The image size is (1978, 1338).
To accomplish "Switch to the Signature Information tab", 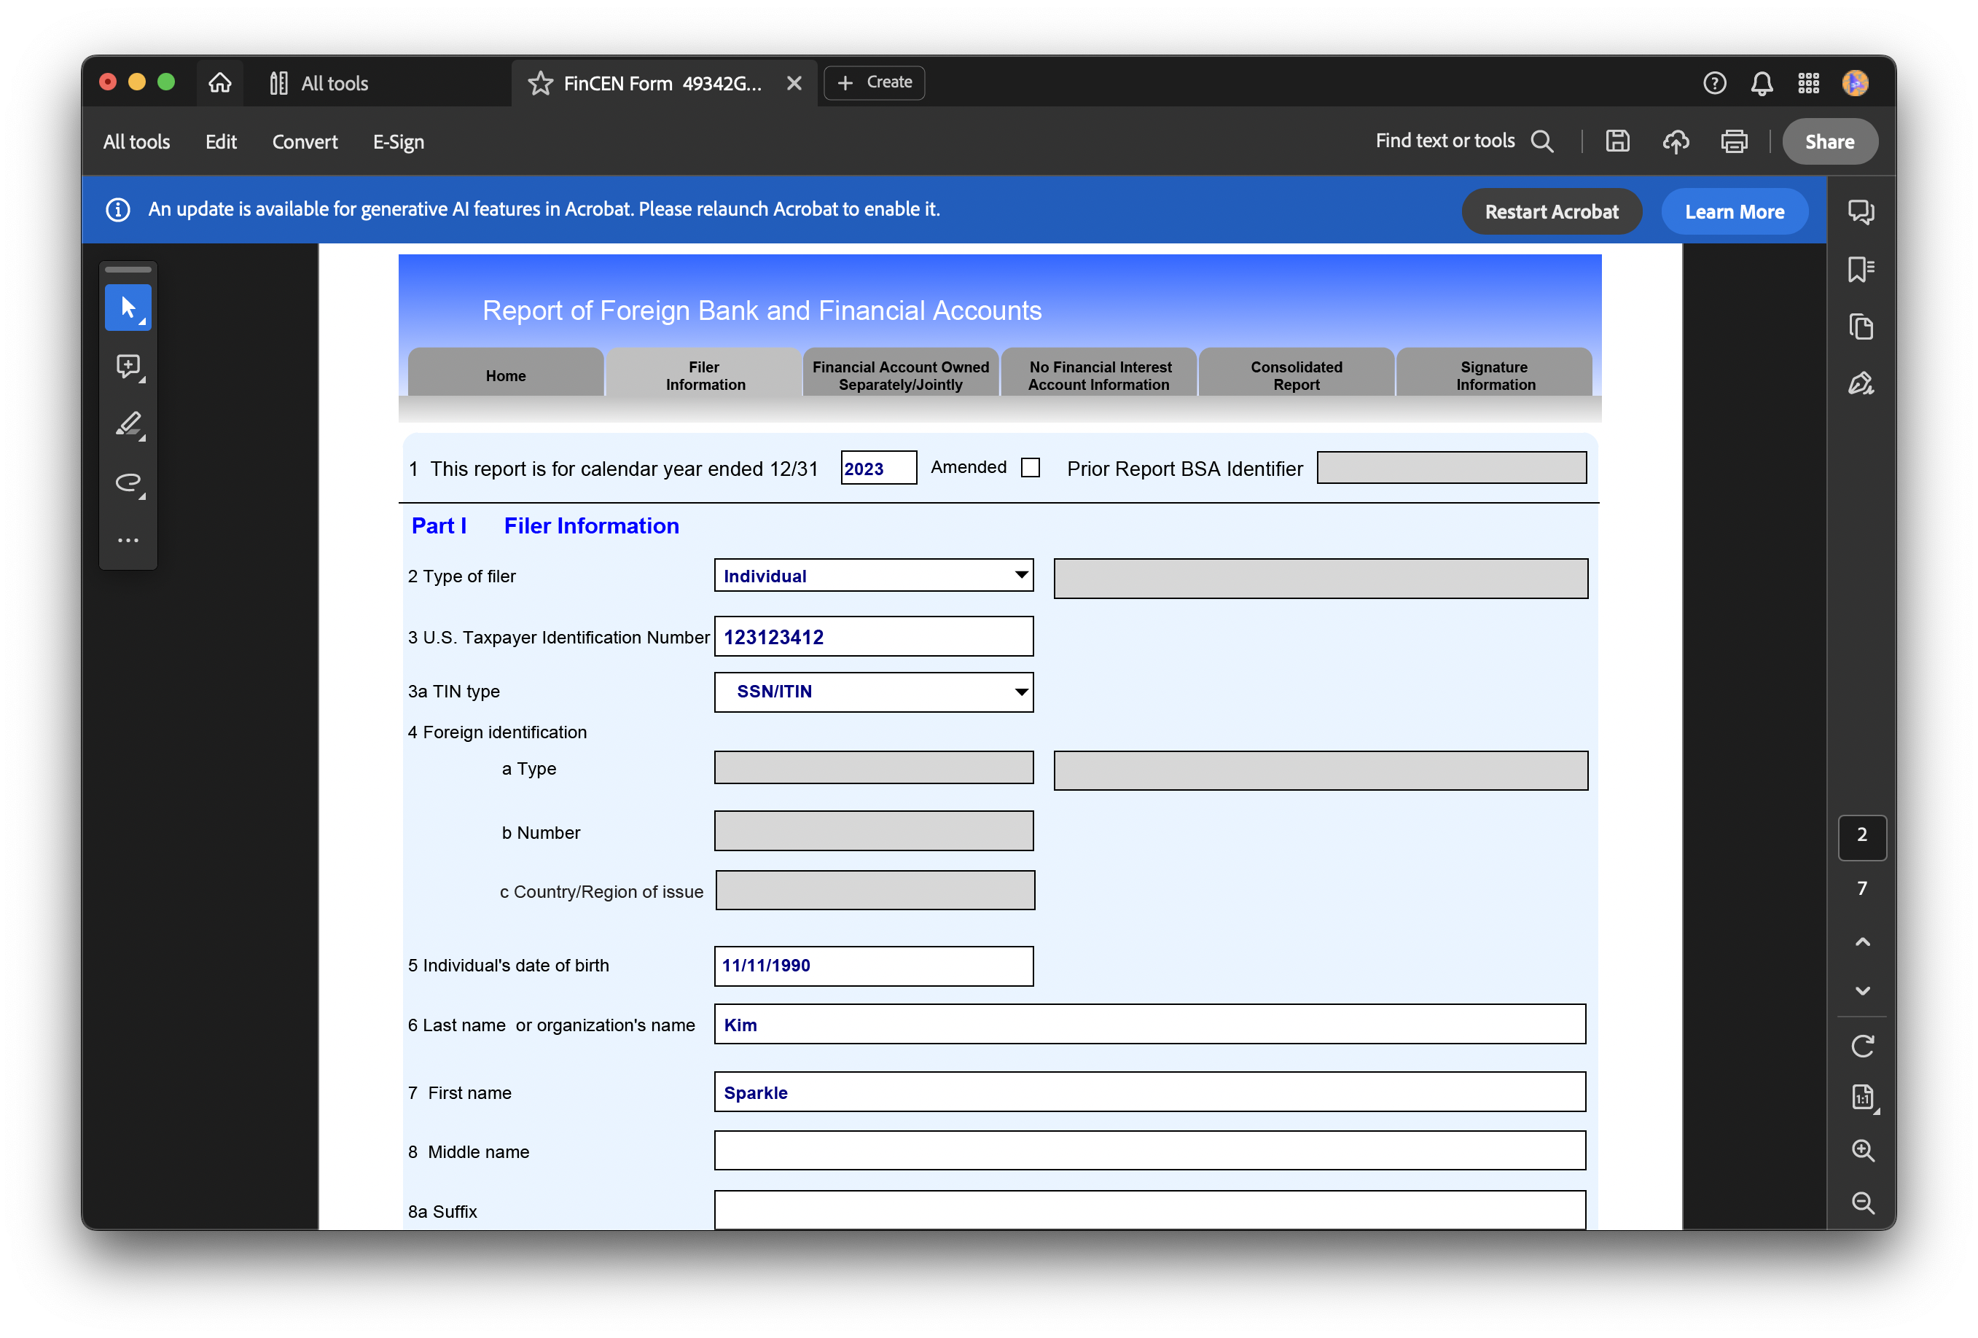I will click(x=1495, y=375).
